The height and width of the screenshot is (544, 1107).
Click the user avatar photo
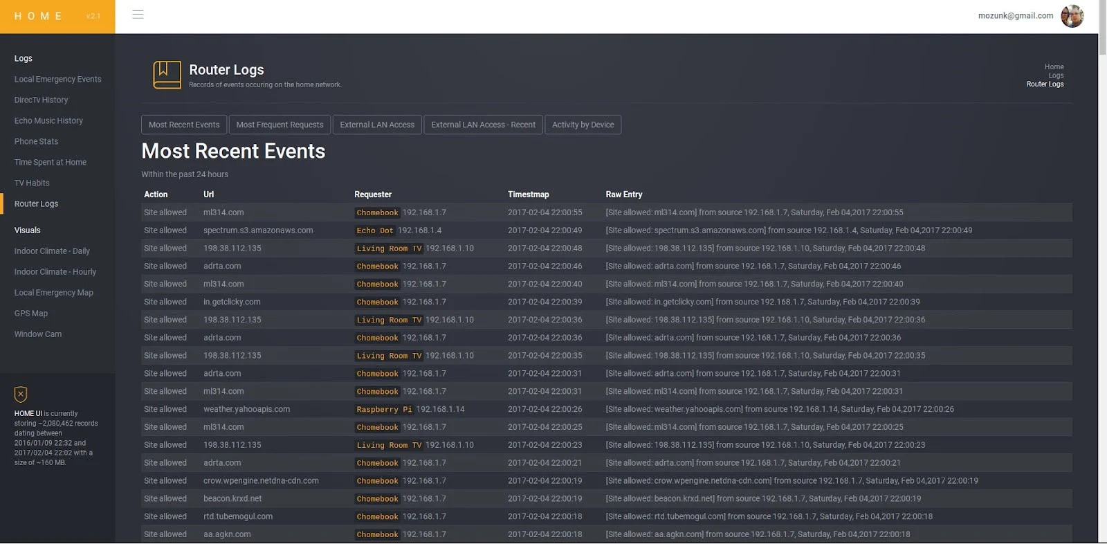(1072, 16)
